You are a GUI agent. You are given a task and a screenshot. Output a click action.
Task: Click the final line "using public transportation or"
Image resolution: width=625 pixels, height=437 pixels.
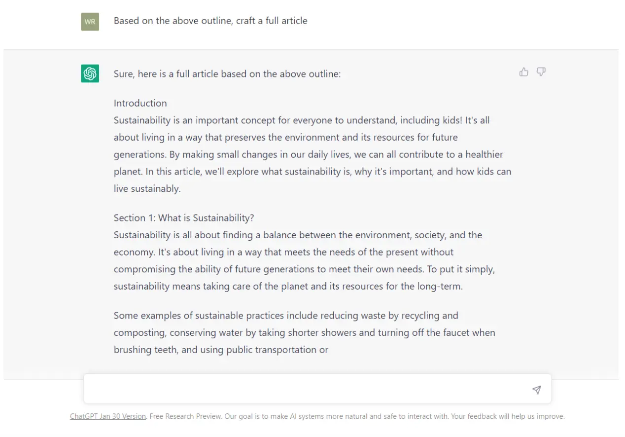pos(277,350)
